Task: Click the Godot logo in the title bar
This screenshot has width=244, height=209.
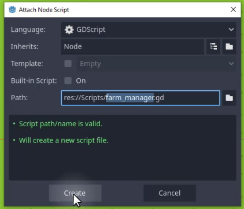Action: tap(12, 9)
